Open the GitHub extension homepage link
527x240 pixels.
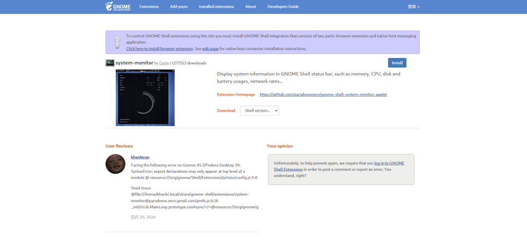point(324,95)
